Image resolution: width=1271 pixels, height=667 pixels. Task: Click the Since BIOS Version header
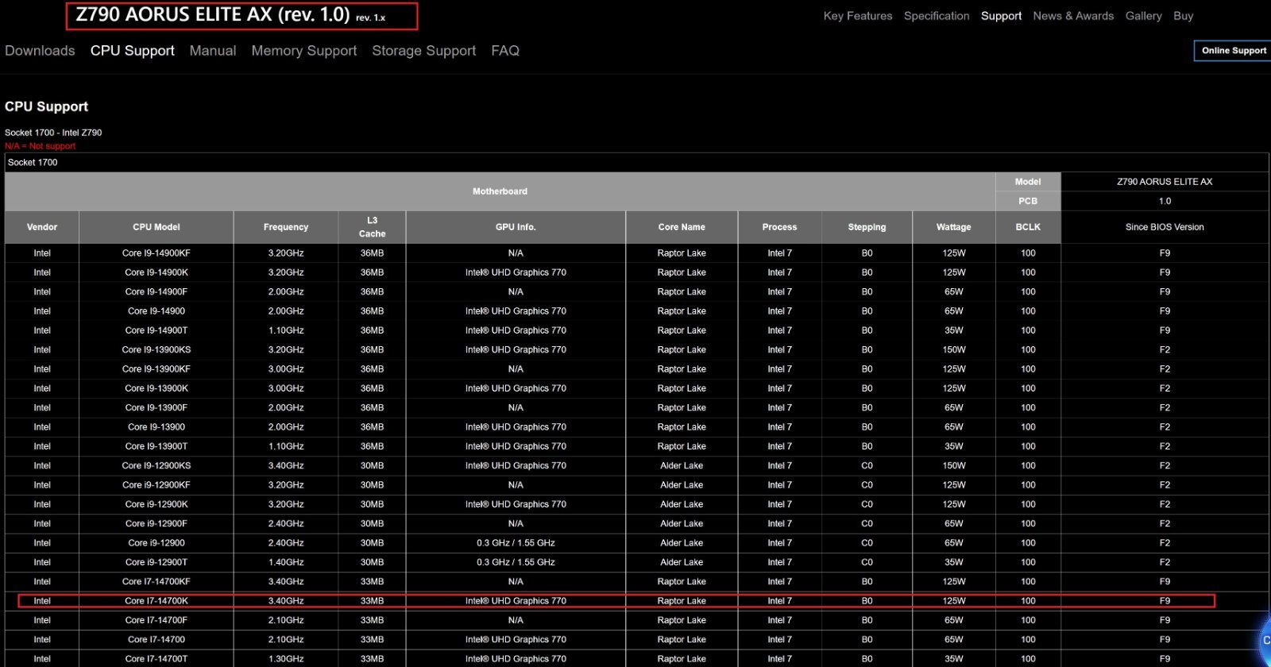click(1165, 227)
